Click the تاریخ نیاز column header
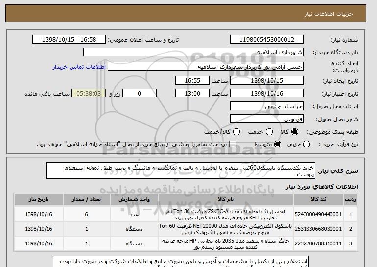Screen dimensions: 377x267 coord(39,200)
